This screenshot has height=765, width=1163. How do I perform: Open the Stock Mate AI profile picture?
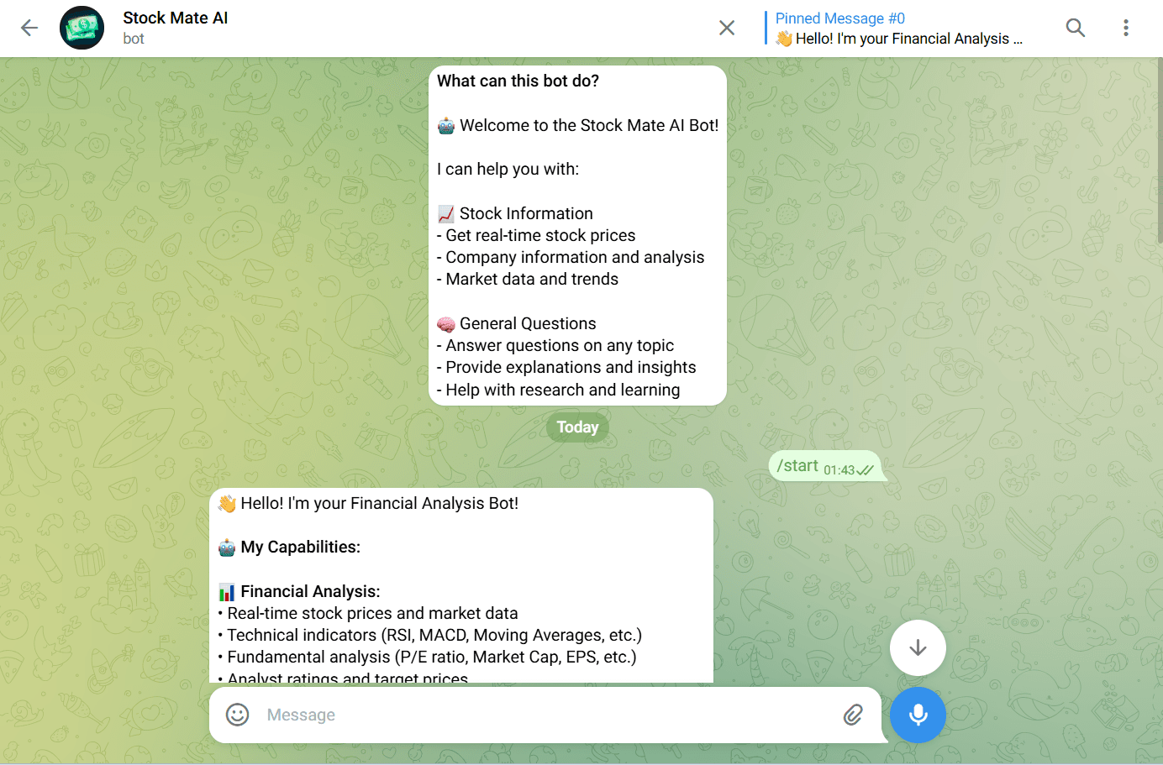[x=82, y=27]
